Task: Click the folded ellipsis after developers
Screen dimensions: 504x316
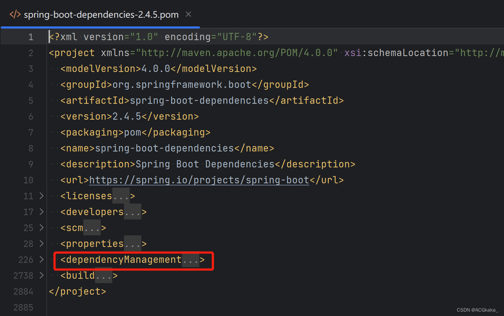Action: (x=132, y=212)
